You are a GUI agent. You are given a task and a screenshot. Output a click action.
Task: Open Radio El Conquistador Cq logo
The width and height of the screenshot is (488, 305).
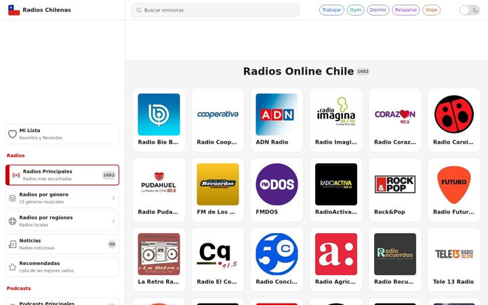[x=218, y=254]
